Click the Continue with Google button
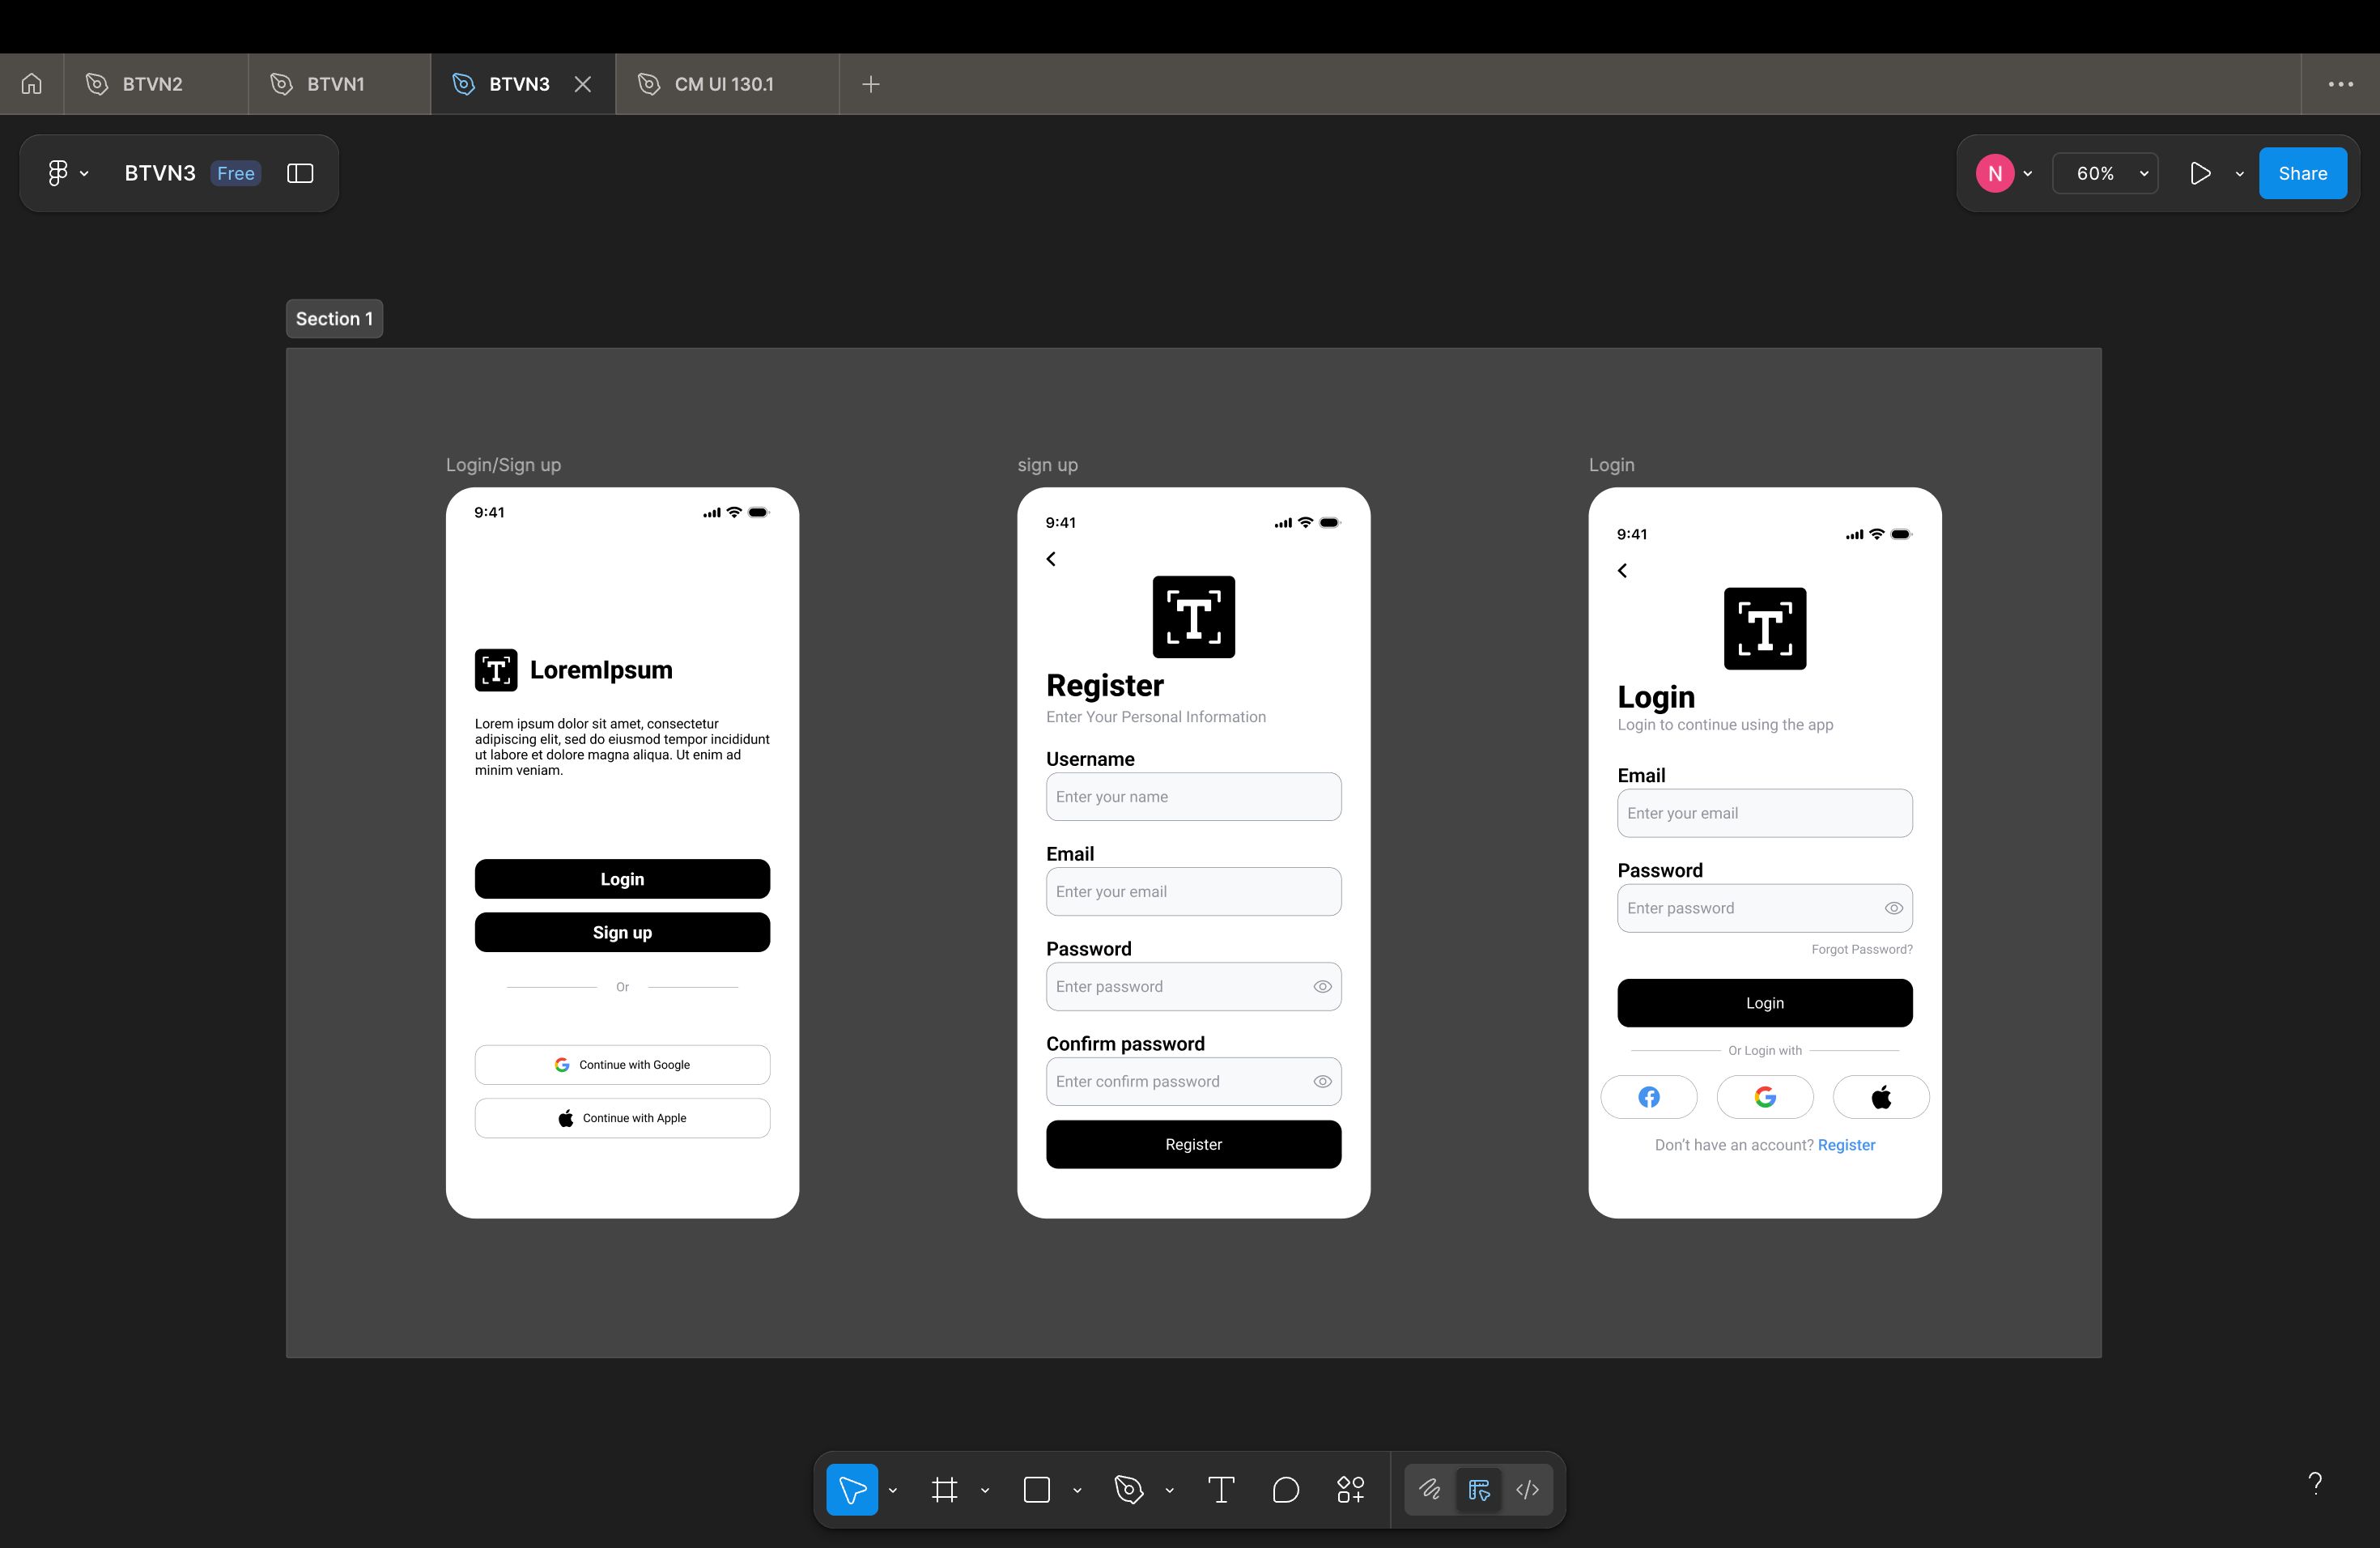 click(622, 1065)
